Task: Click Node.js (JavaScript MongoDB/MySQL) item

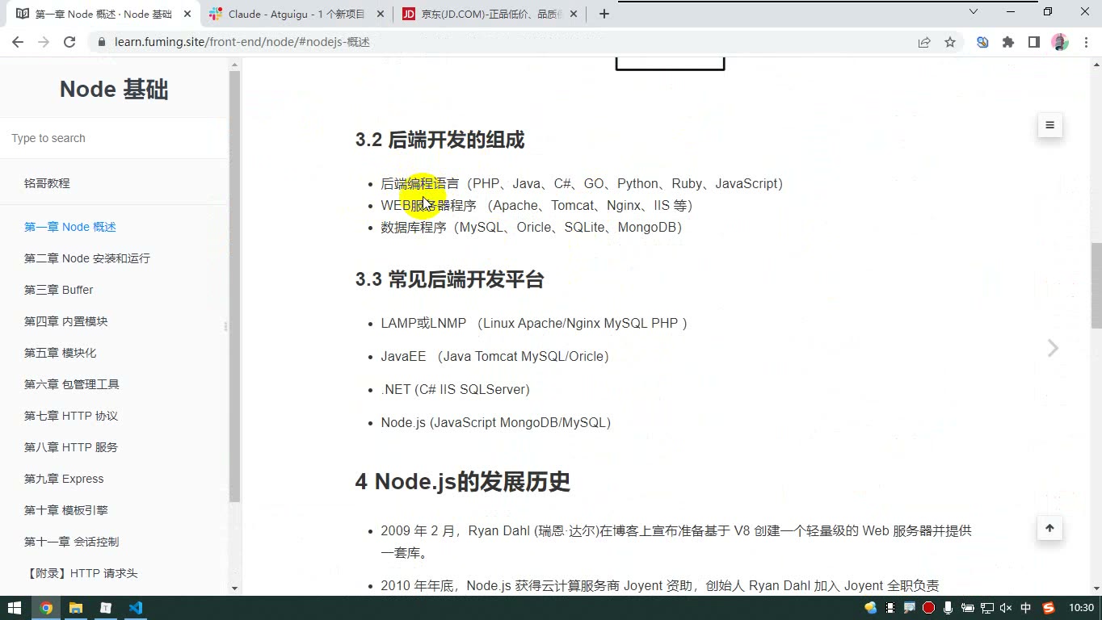Action: (495, 422)
